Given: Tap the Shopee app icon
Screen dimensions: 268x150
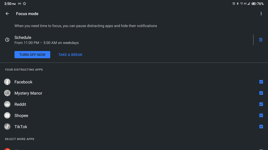Looking at the screenshot, I should (7, 115).
